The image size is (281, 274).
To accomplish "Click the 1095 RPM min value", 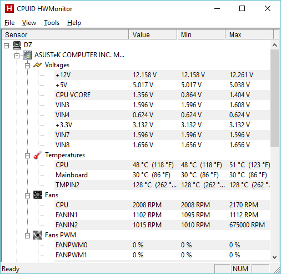I will (195, 215).
